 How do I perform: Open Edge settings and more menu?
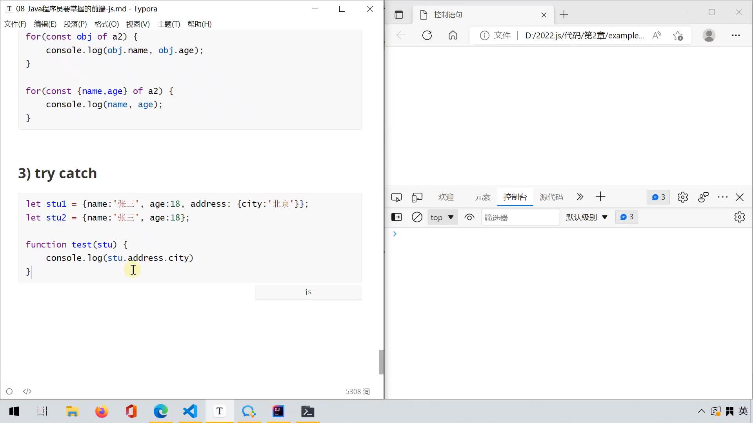(x=736, y=36)
